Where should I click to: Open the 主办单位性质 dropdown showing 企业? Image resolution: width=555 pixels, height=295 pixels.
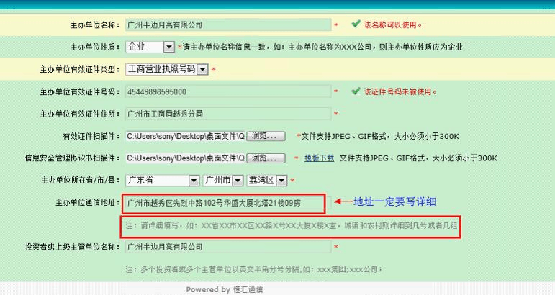pyautogui.click(x=150, y=47)
